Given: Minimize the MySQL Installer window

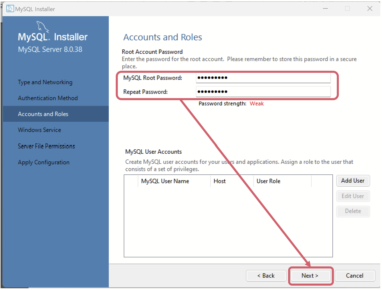Looking at the screenshot, I should pos(325,9).
